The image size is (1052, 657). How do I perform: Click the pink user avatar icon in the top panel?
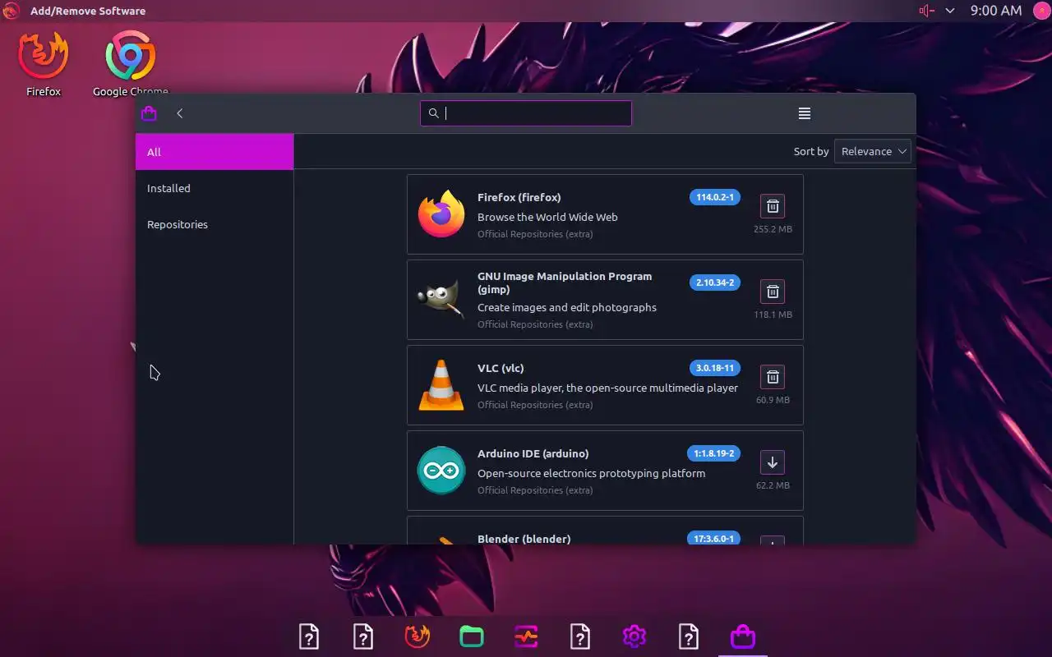(x=1040, y=11)
